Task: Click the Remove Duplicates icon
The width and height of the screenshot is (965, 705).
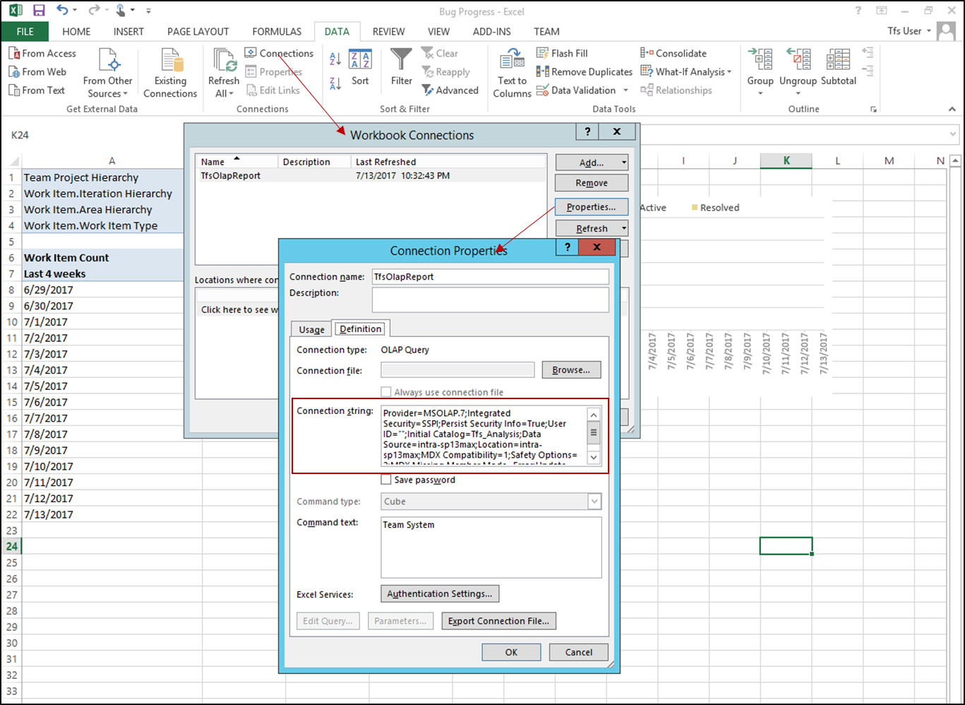Action: (584, 71)
